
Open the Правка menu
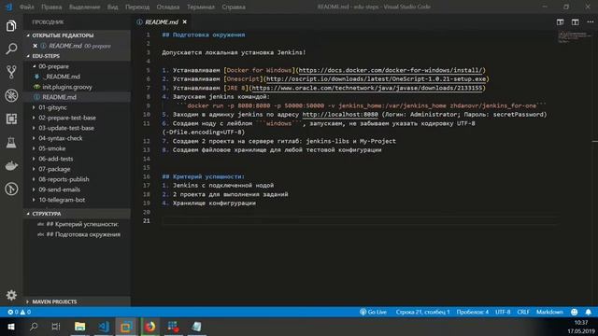51,7
